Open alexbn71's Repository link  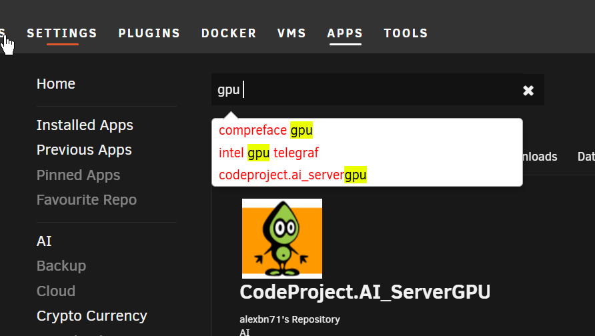pyautogui.click(x=290, y=319)
